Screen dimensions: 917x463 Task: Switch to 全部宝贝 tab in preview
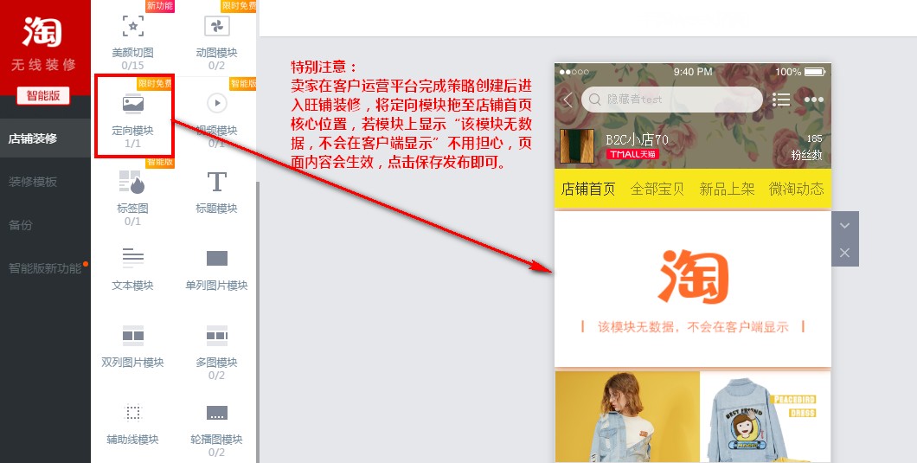(x=657, y=189)
